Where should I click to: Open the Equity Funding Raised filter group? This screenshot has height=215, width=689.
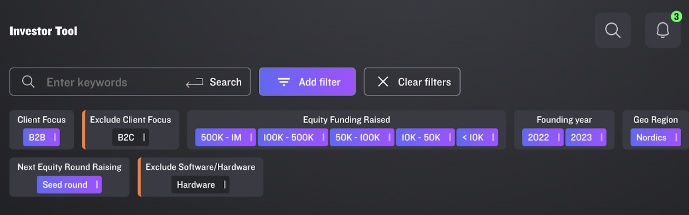tap(346, 120)
